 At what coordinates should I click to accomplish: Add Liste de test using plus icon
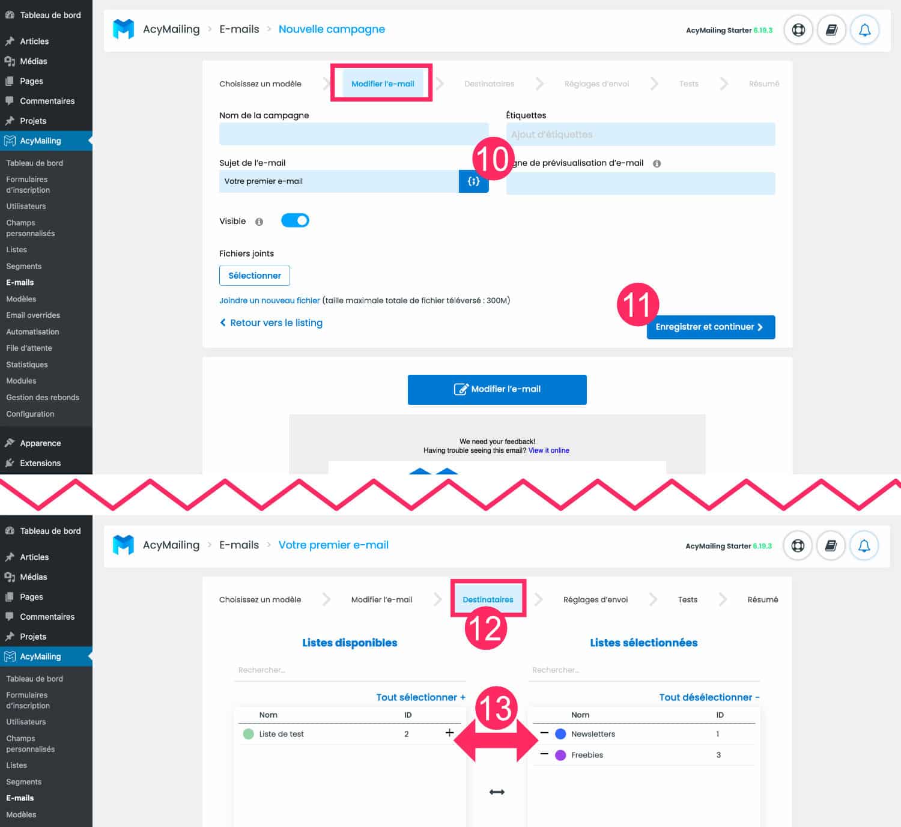pos(449,733)
